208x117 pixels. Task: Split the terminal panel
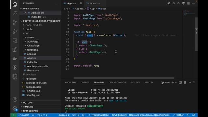(x=180, y=83)
